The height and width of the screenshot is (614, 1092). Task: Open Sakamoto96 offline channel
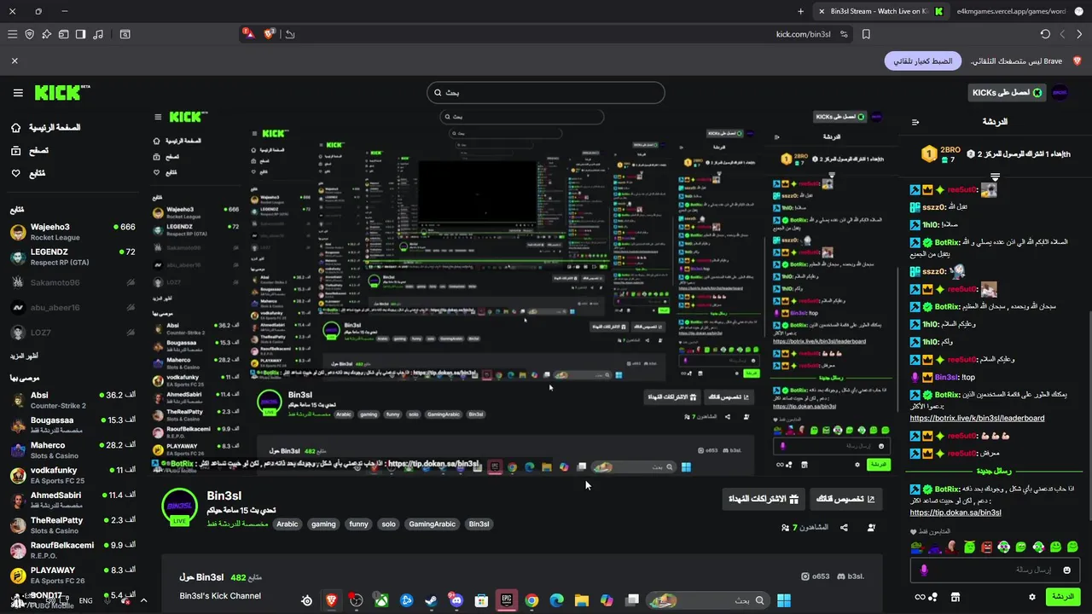pyautogui.click(x=73, y=282)
